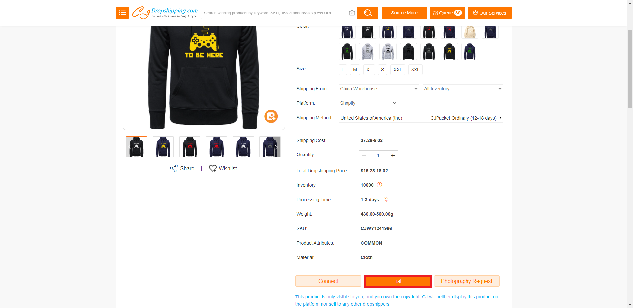Open the China Warehouse shipping dropdown
The height and width of the screenshot is (308, 633).
[x=379, y=89]
